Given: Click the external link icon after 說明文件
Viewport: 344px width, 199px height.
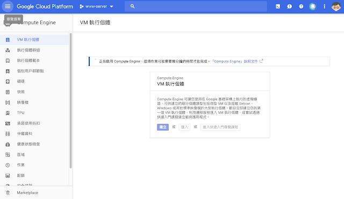Looking at the screenshot, I should pos(261,61).
